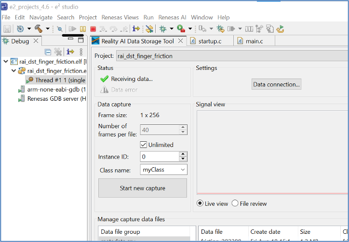Click the Start new capture button
Viewport: 349px width, 242px height.
142,188
